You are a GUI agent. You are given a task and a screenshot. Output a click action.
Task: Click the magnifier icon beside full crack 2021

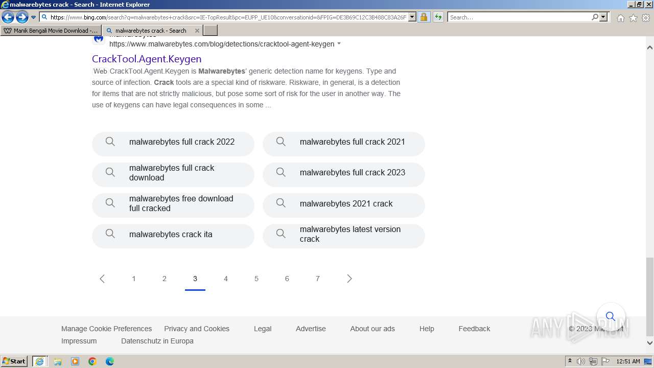click(281, 142)
